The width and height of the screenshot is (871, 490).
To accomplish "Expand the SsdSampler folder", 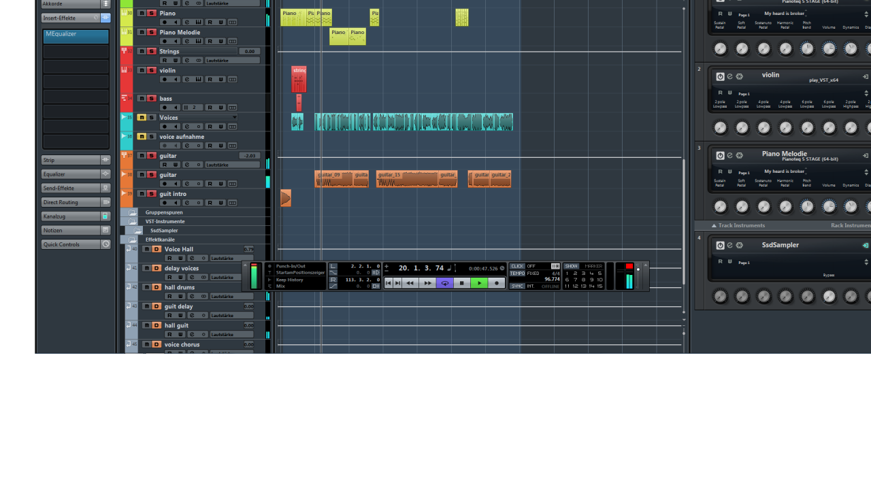I will [138, 231].
